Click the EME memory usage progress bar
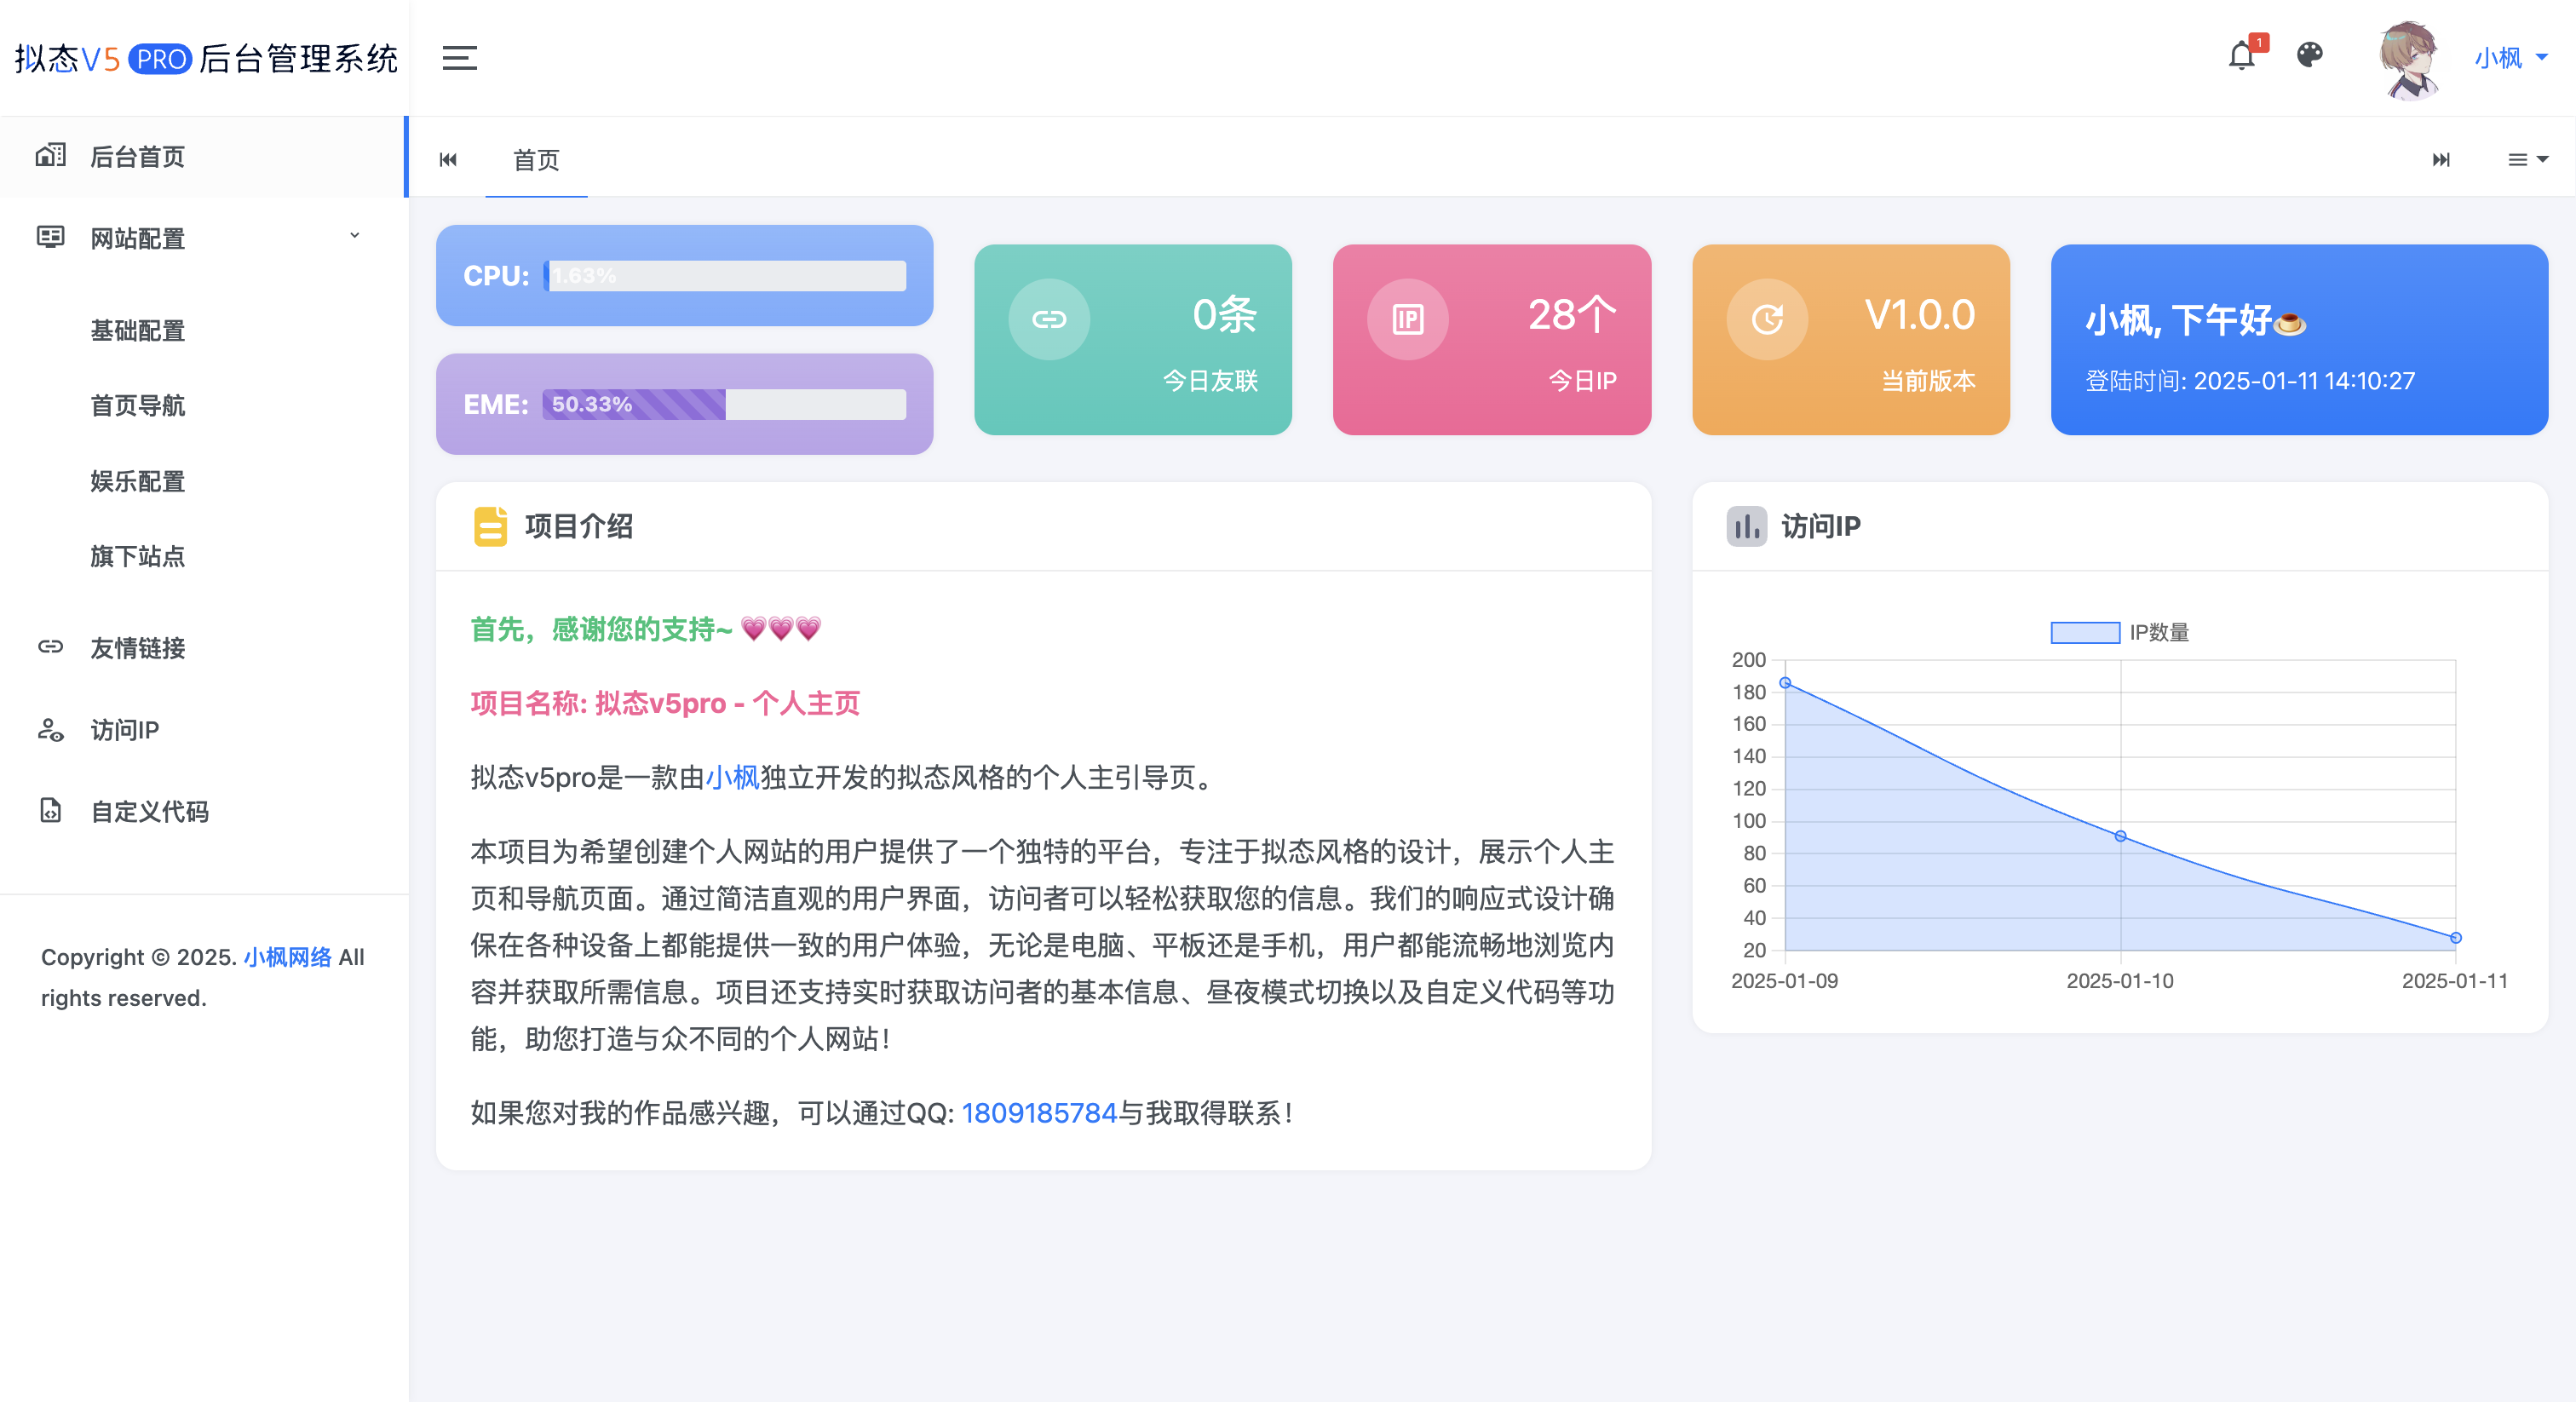This screenshot has height=1402, width=2576. [724, 405]
